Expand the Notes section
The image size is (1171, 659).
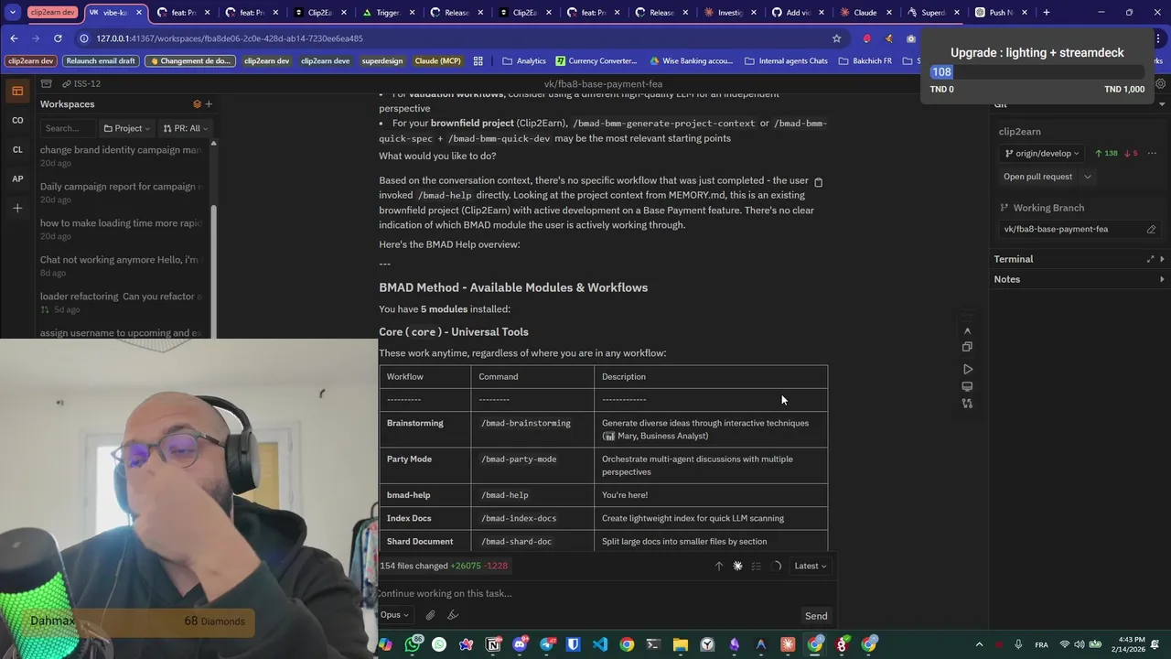1162,279
